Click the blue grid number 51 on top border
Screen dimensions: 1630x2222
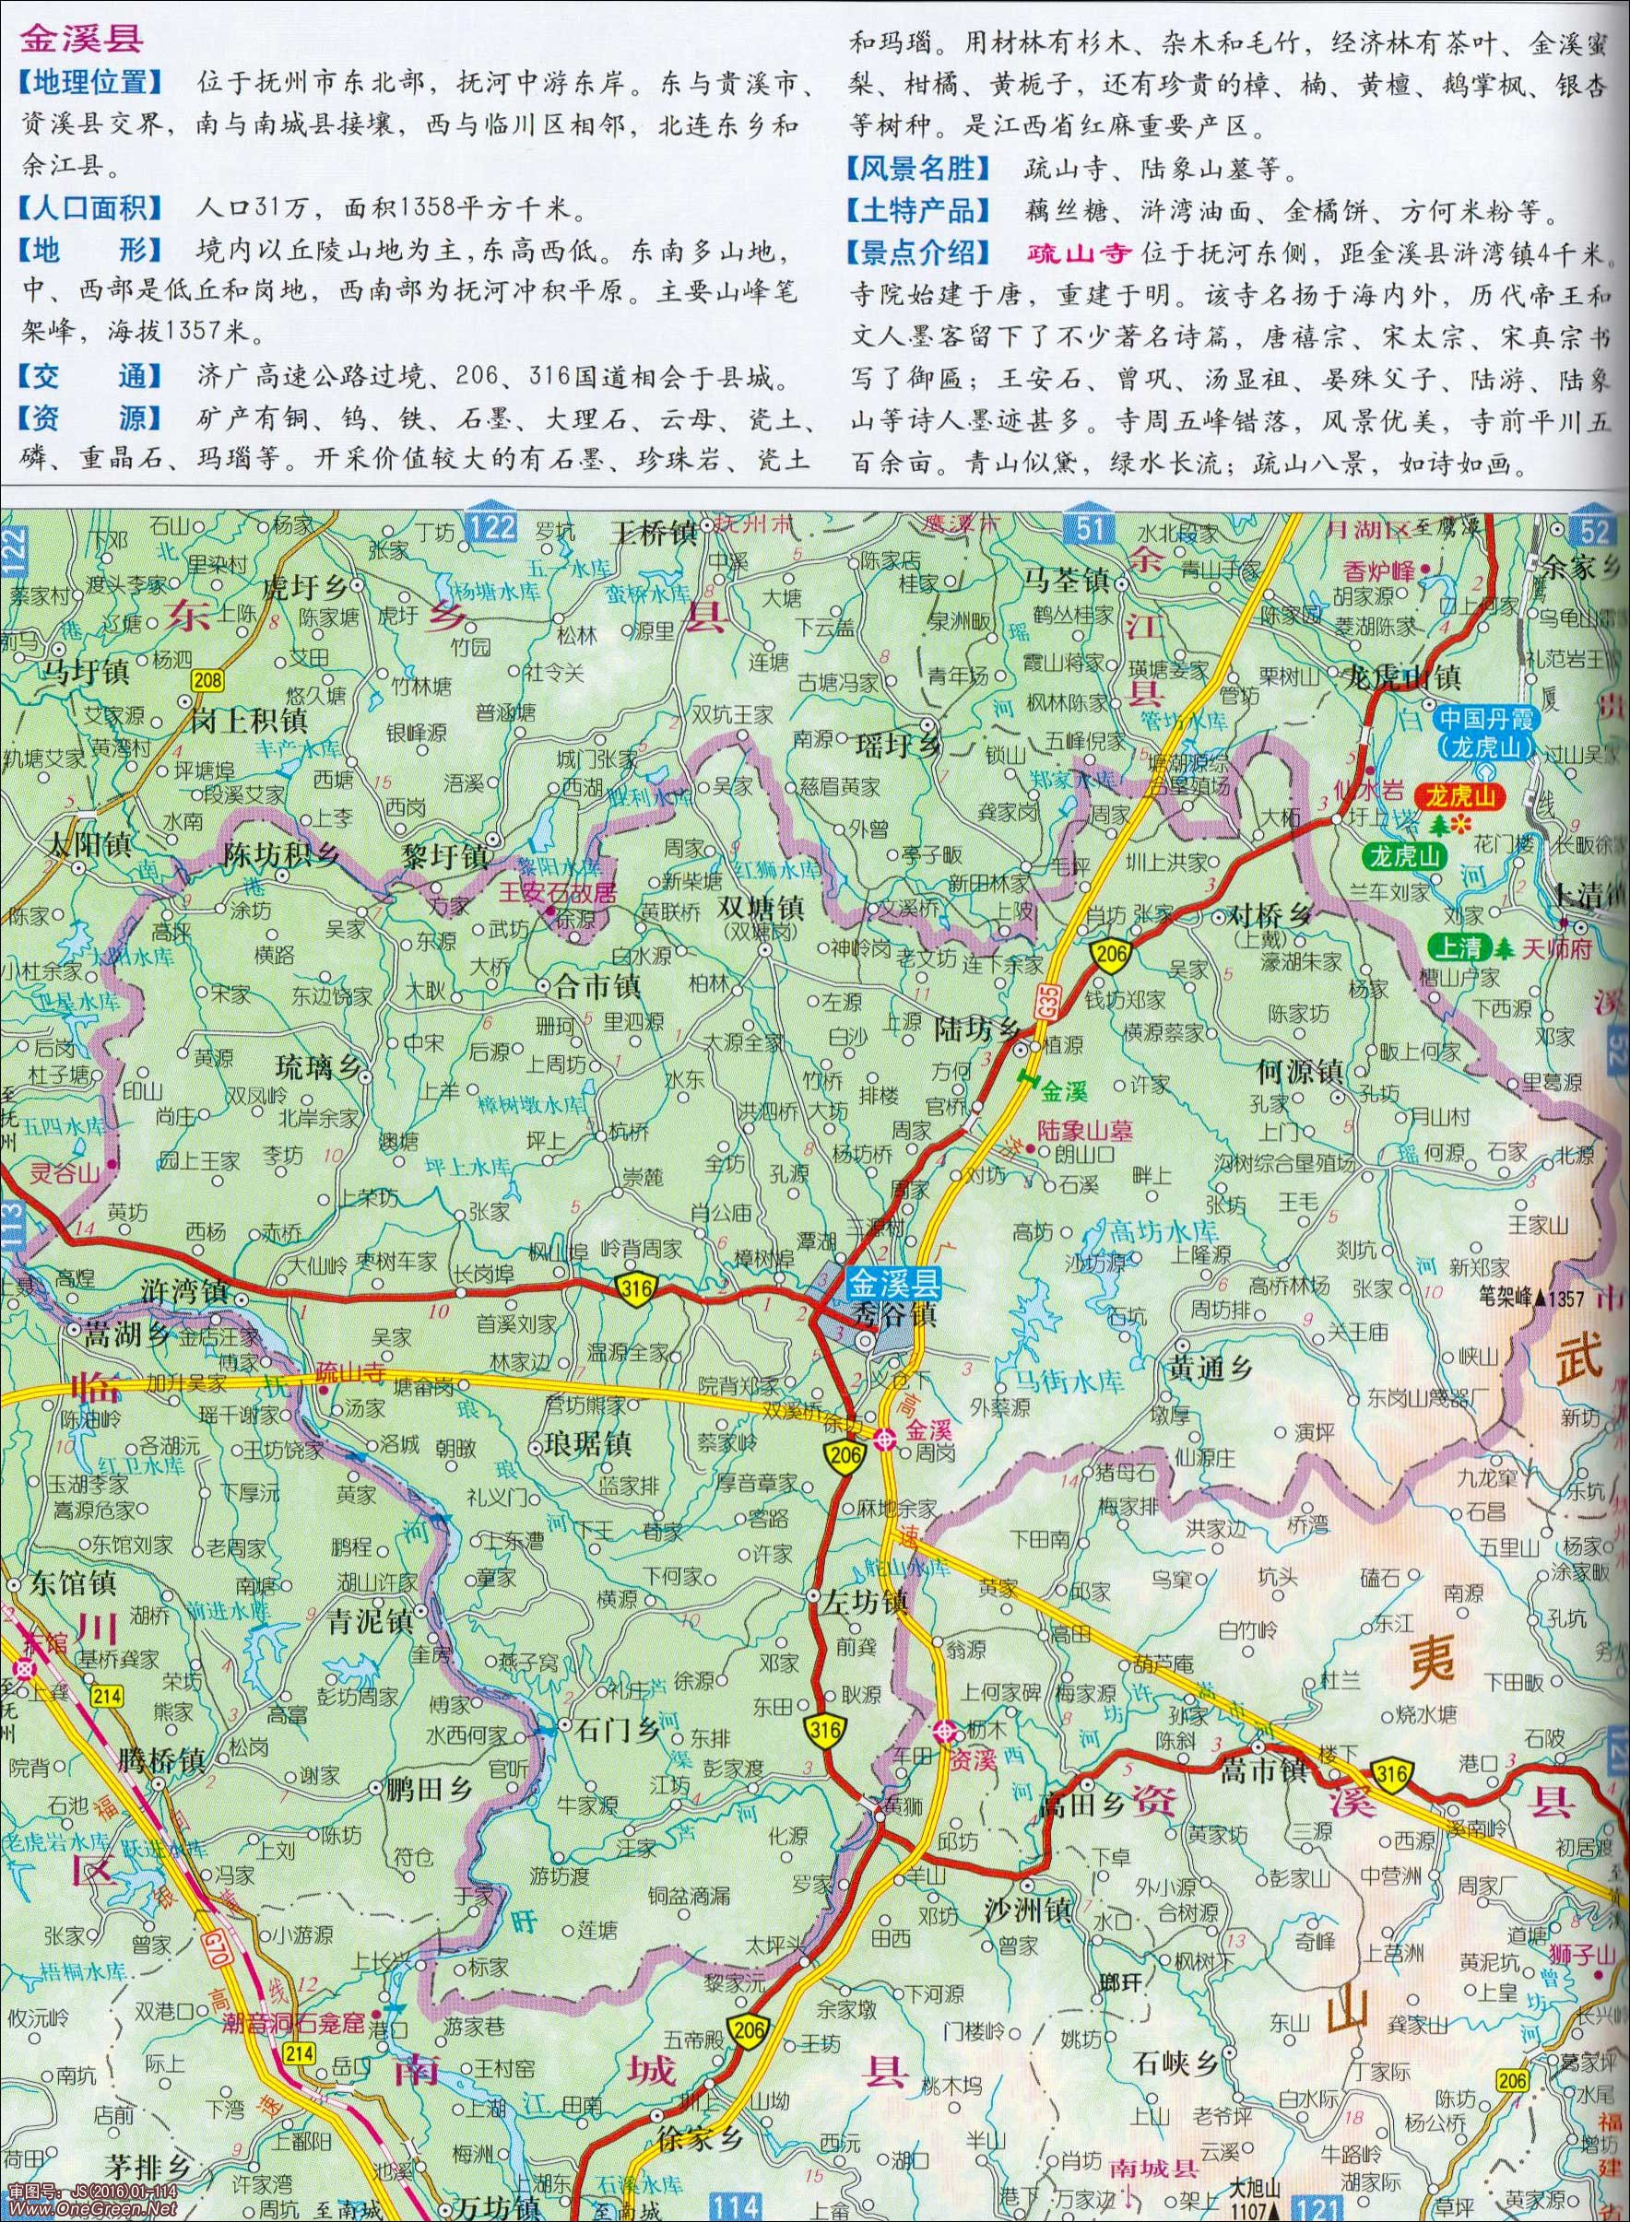(1090, 530)
